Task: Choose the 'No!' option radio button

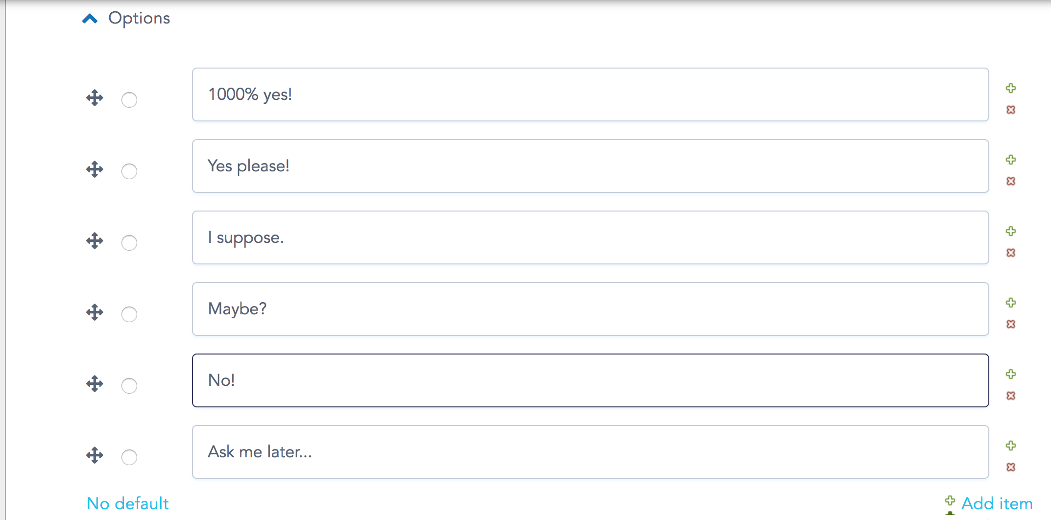Action: (x=129, y=386)
